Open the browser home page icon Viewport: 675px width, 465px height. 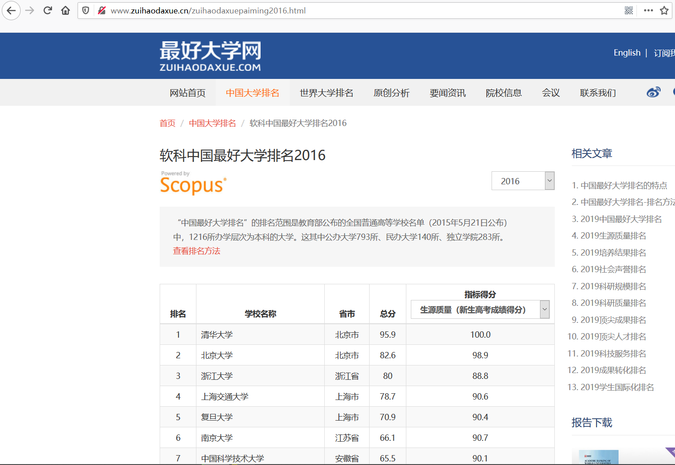tap(65, 10)
